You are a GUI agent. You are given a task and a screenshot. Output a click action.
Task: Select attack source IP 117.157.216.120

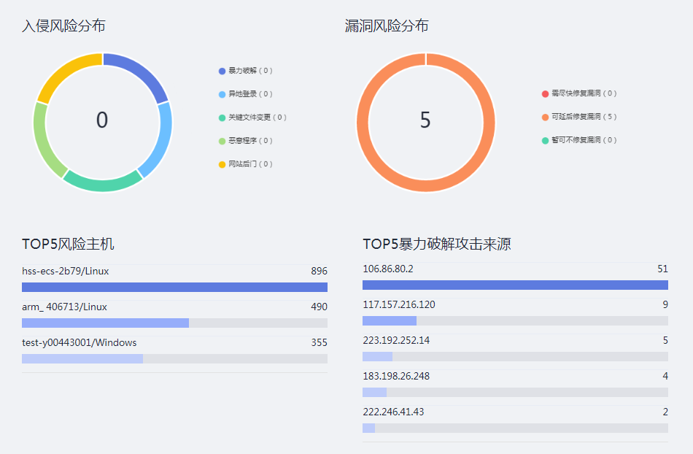coord(399,304)
